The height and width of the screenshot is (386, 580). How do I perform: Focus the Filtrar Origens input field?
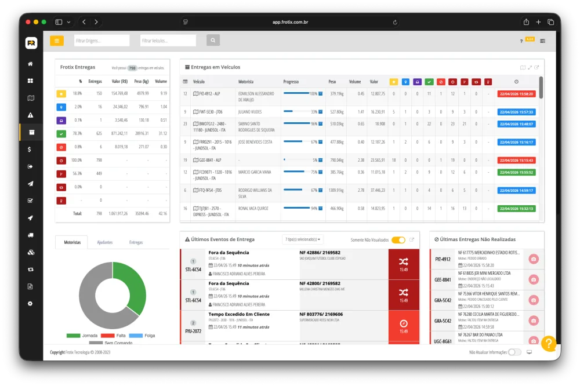(101, 41)
